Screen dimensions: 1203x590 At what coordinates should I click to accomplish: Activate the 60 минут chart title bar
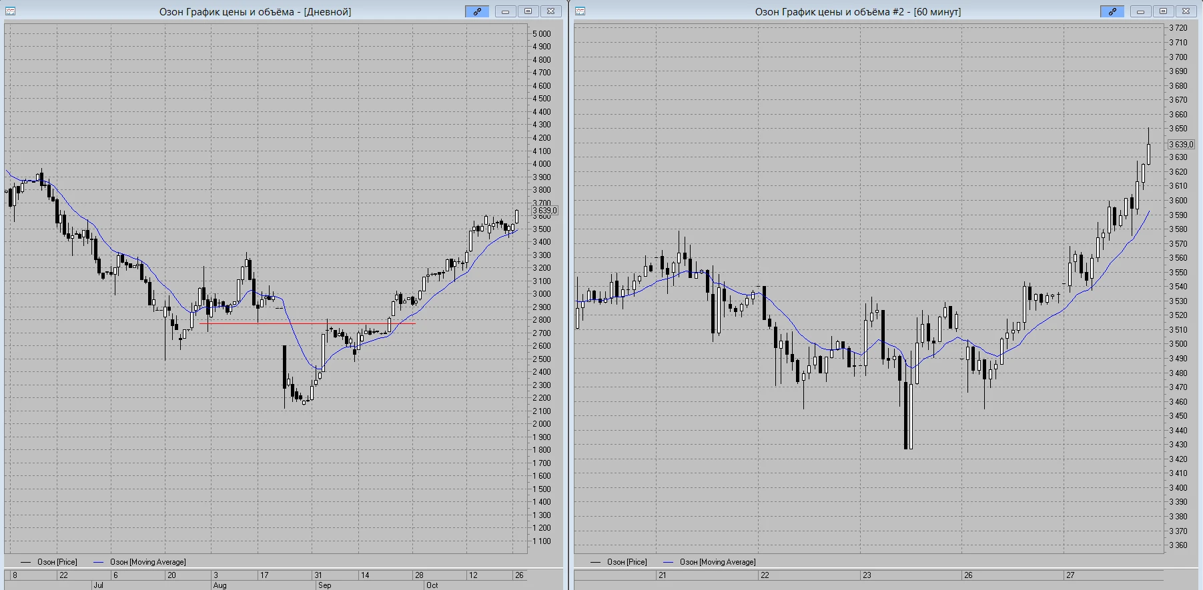pos(857,11)
